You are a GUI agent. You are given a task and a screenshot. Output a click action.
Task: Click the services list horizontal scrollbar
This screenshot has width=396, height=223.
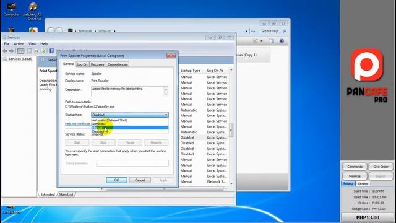(x=164, y=188)
